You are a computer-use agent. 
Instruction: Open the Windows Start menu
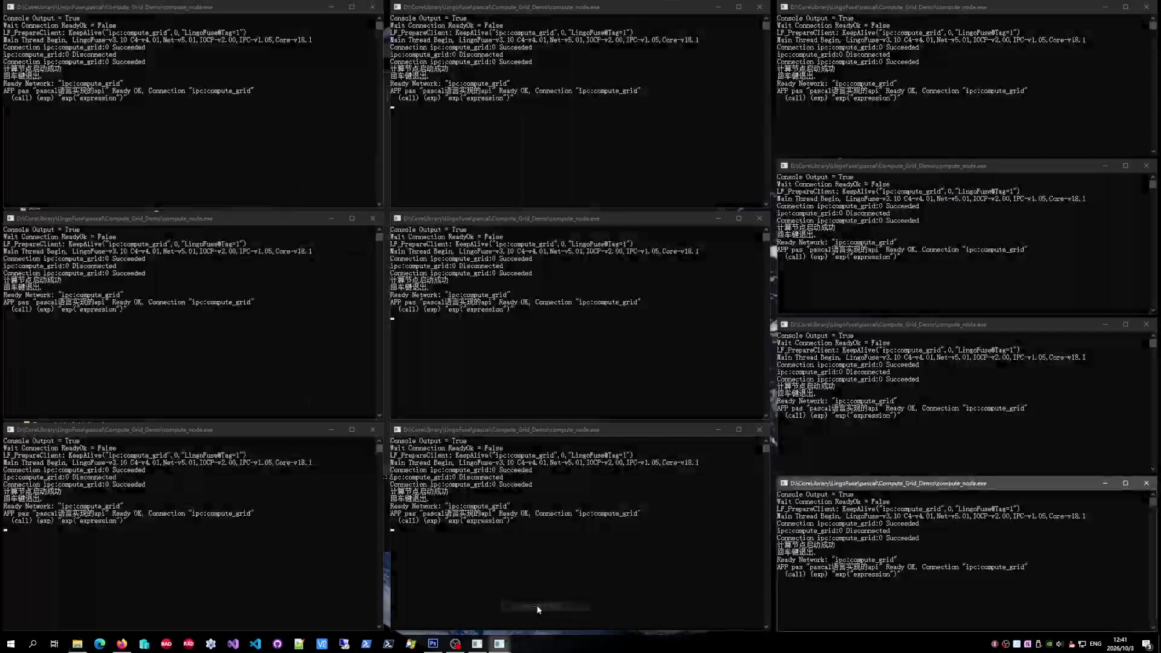pos(10,644)
